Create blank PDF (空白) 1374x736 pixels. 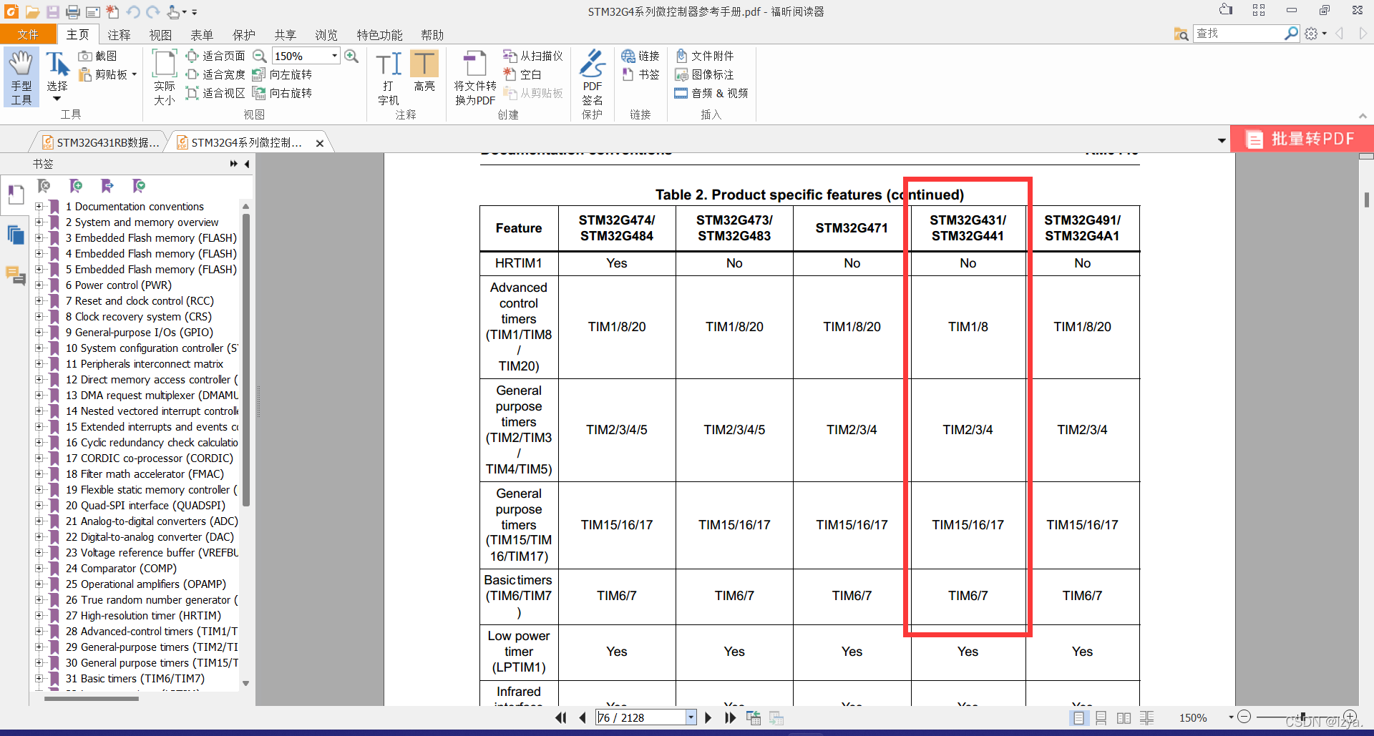[522, 74]
